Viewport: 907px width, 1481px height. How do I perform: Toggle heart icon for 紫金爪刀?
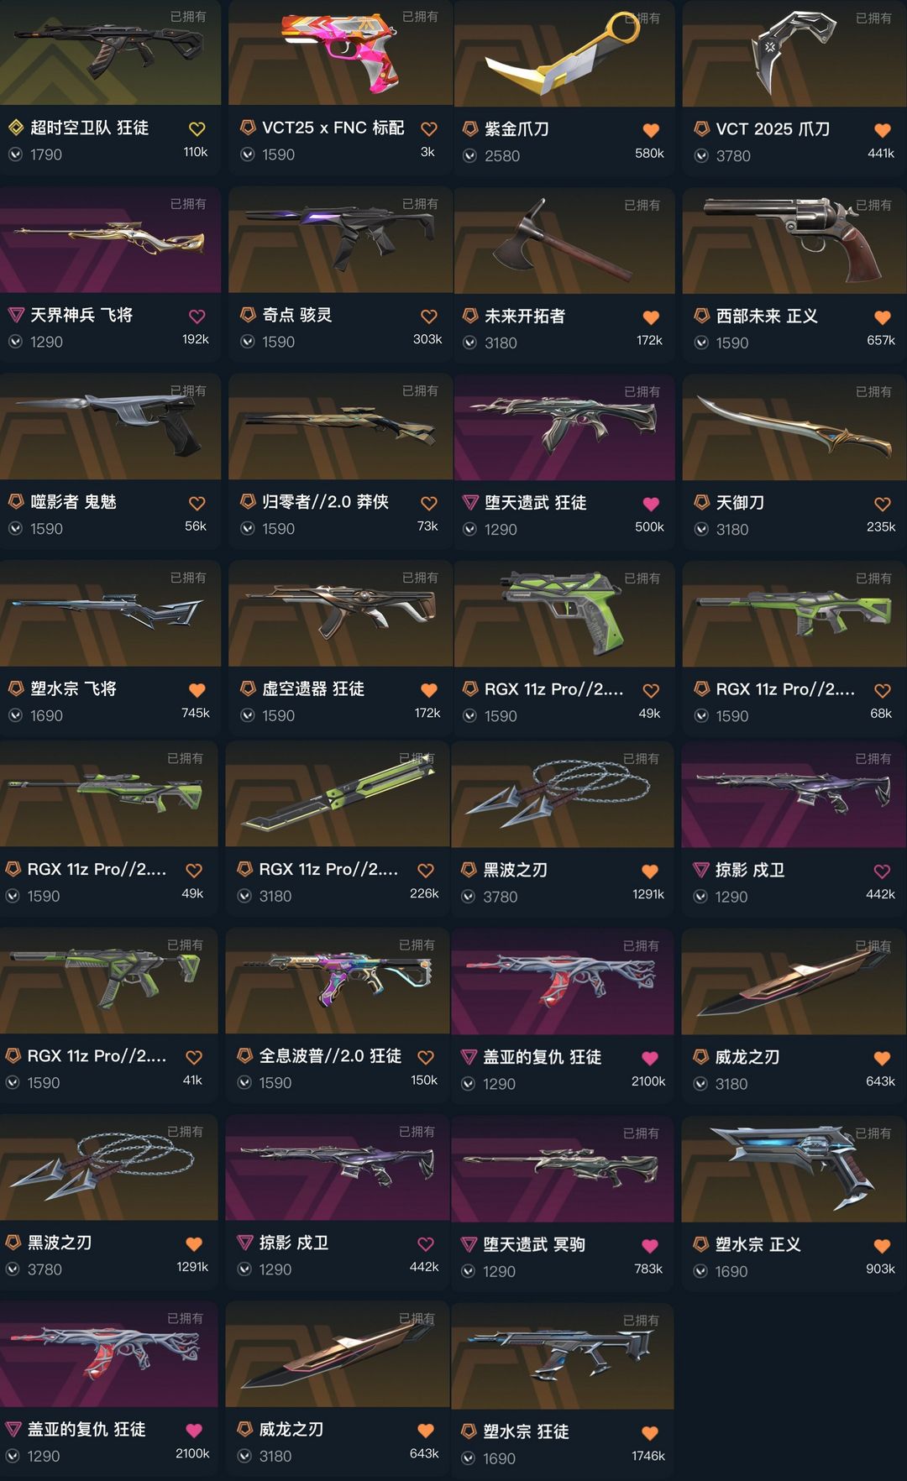pos(651,130)
